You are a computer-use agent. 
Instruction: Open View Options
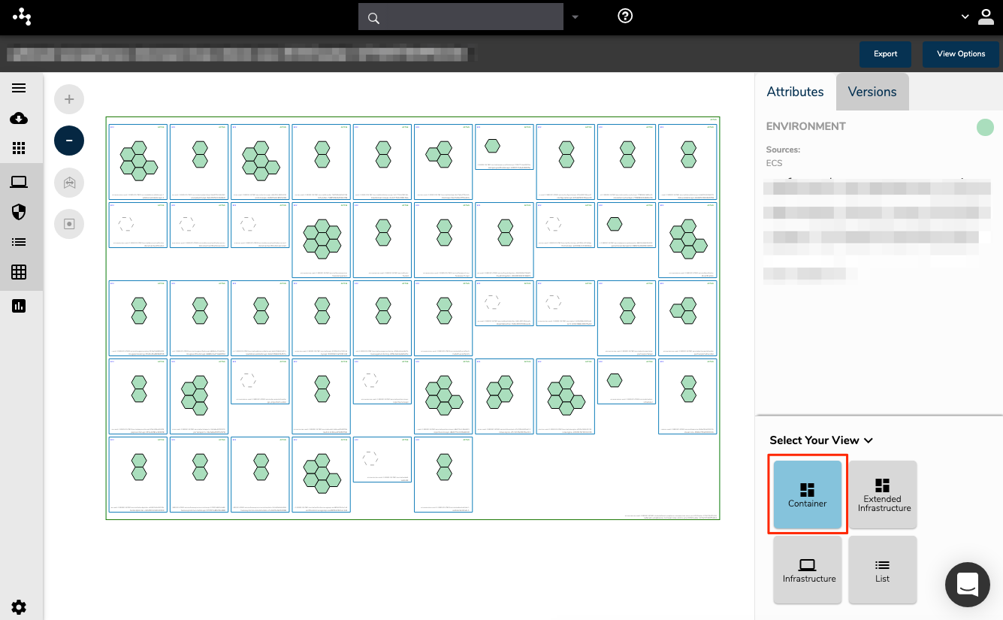[x=961, y=53]
